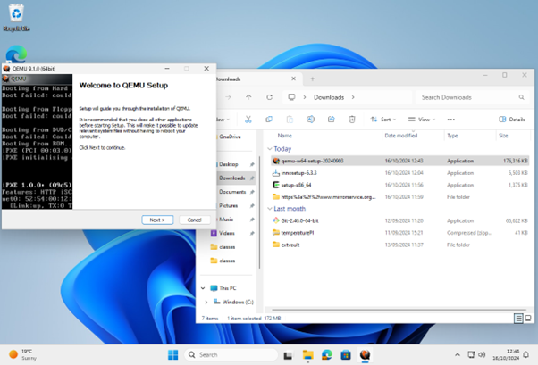Open the See more ellipsis menu
The height and width of the screenshot is (365, 538).
450,119
